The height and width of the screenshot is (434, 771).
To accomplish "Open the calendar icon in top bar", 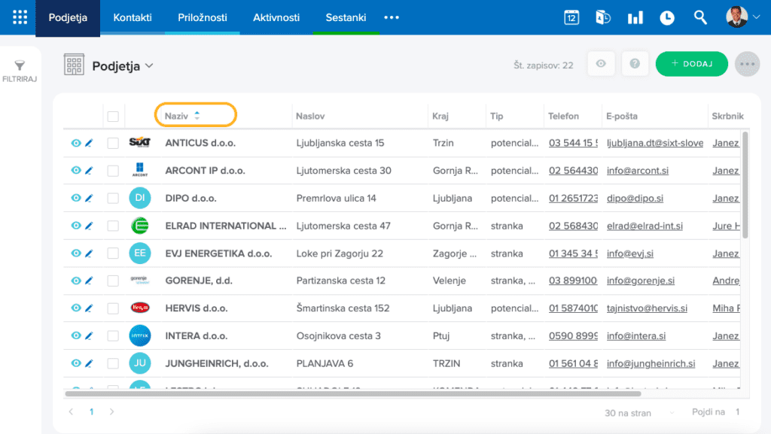I will click(571, 17).
